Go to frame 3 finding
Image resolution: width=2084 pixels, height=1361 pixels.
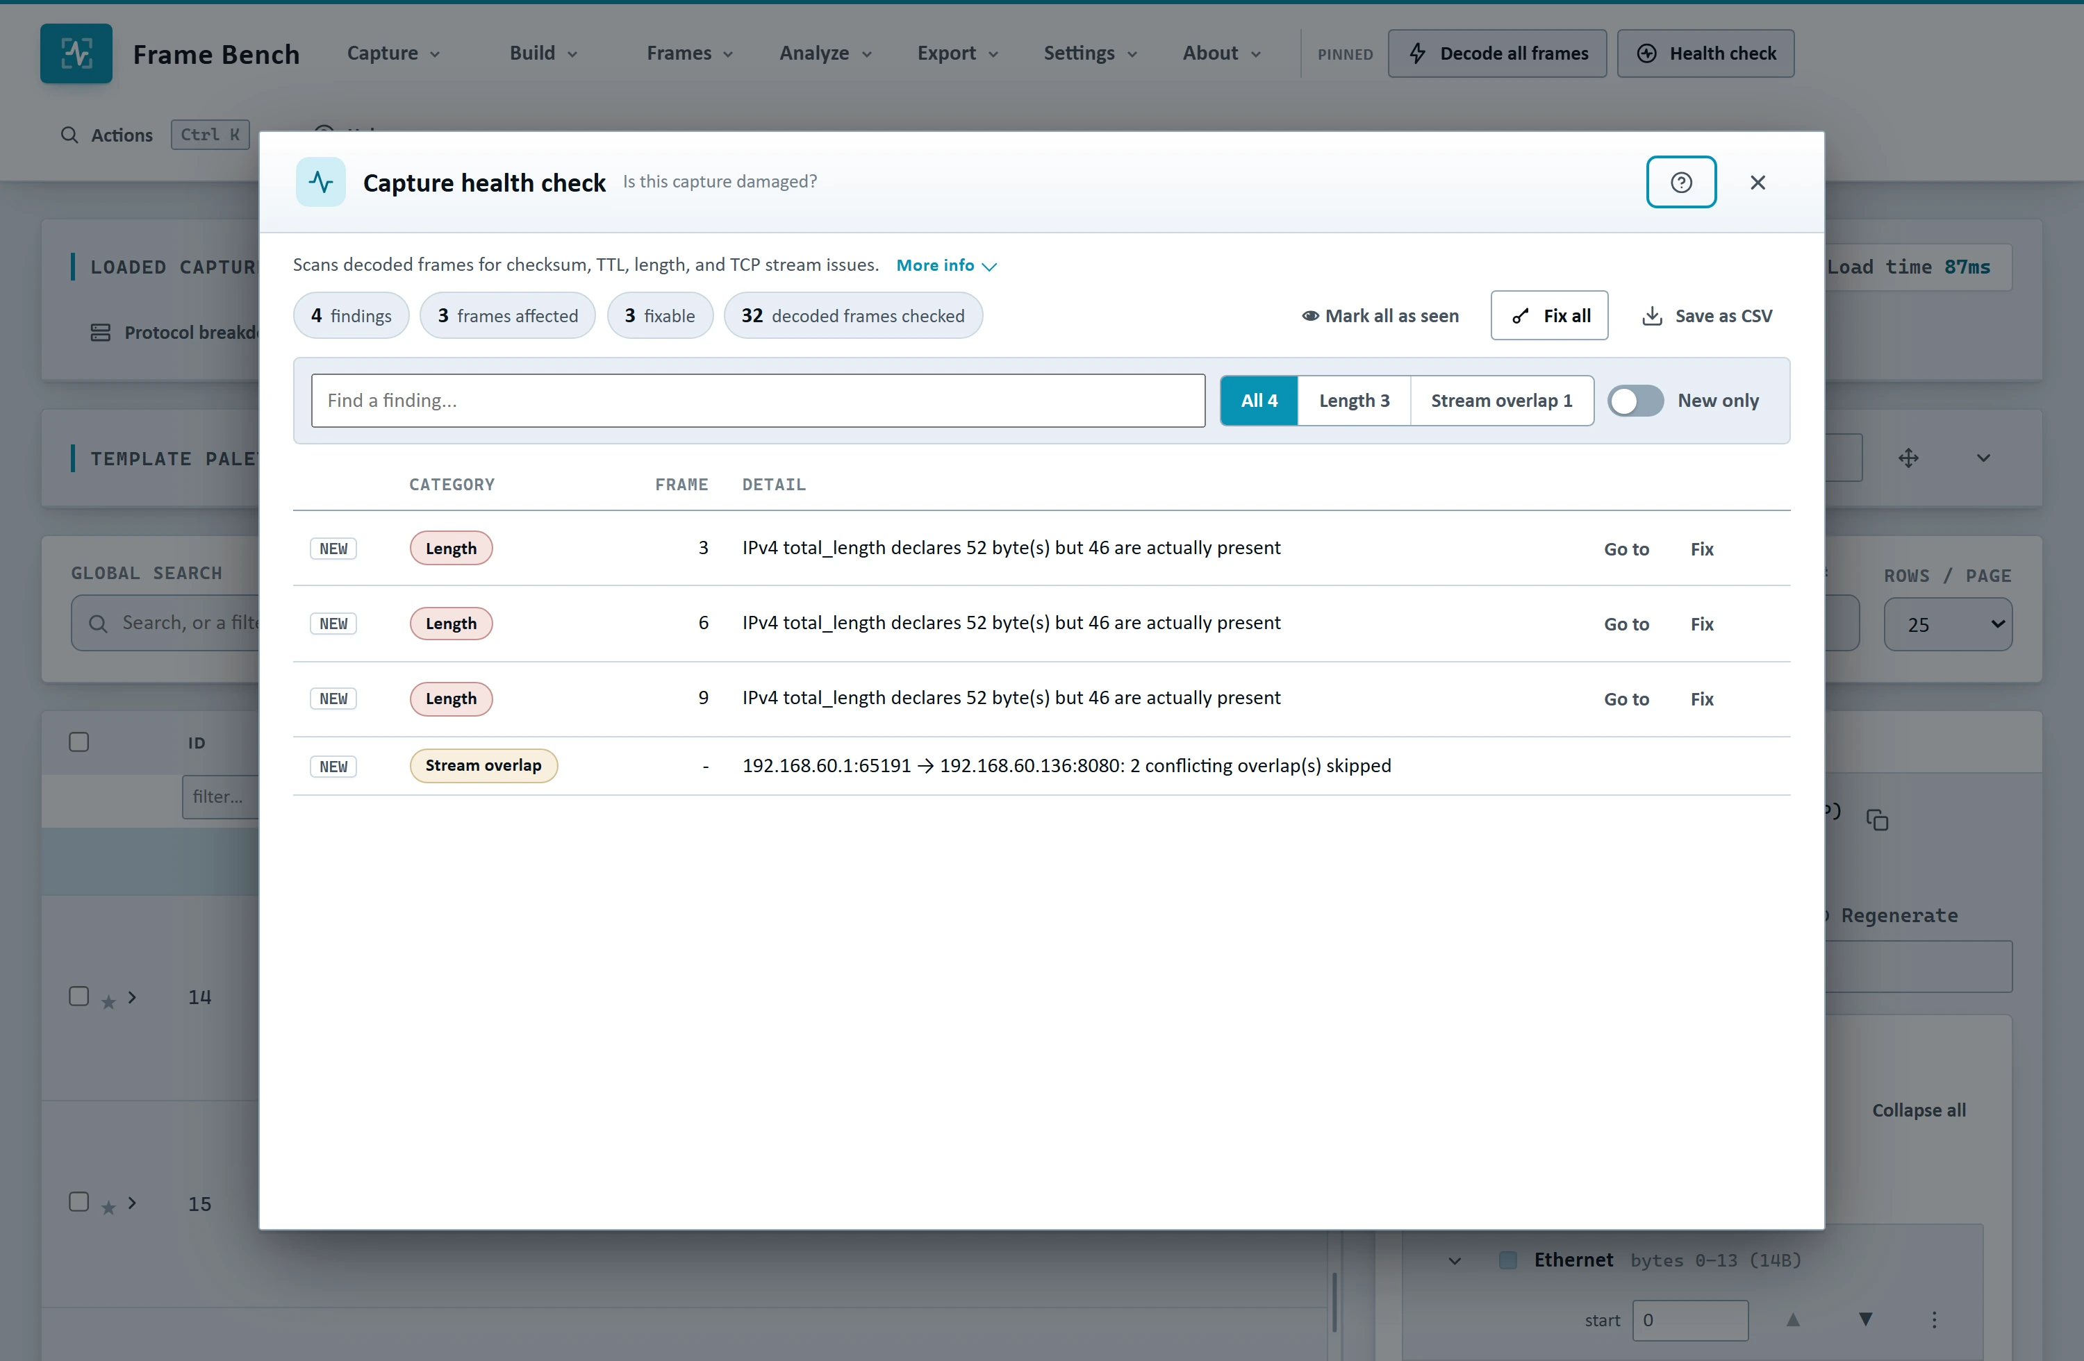pyautogui.click(x=1626, y=549)
